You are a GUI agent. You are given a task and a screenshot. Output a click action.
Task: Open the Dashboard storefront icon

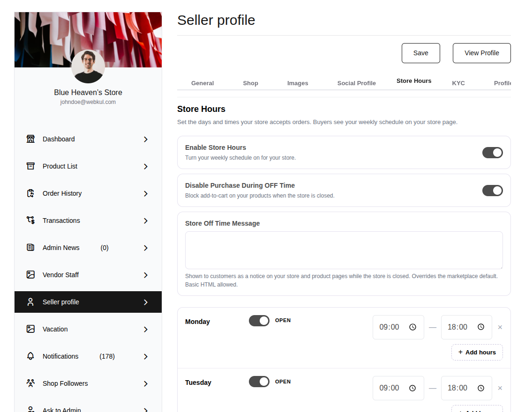[30, 139]
